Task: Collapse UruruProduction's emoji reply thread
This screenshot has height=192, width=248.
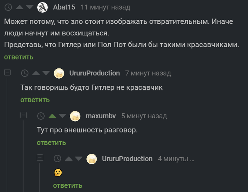Action: click(40, 158)
